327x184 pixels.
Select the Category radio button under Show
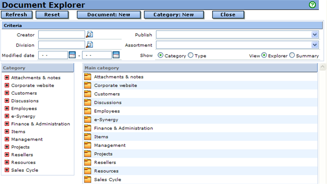pos(160,55)
